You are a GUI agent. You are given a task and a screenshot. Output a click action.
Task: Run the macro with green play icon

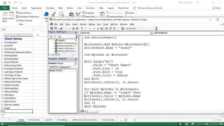click(x=90, y=28)
